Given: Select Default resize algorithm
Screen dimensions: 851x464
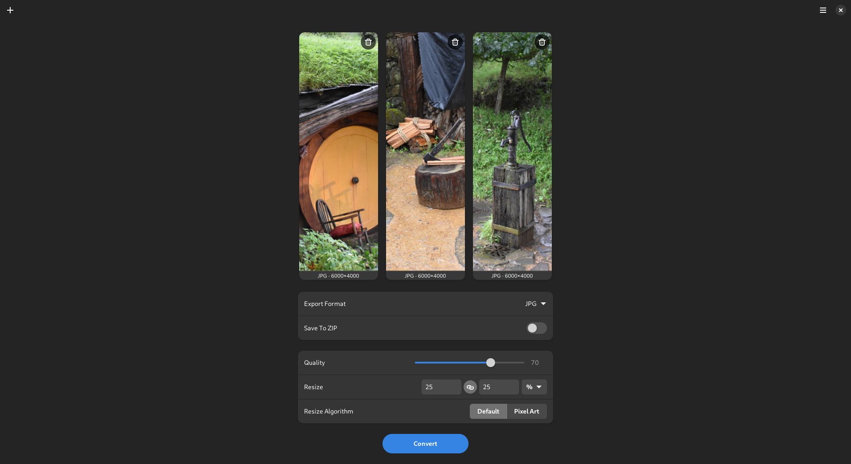Looking at the screenshot, I should coord(488,411).
